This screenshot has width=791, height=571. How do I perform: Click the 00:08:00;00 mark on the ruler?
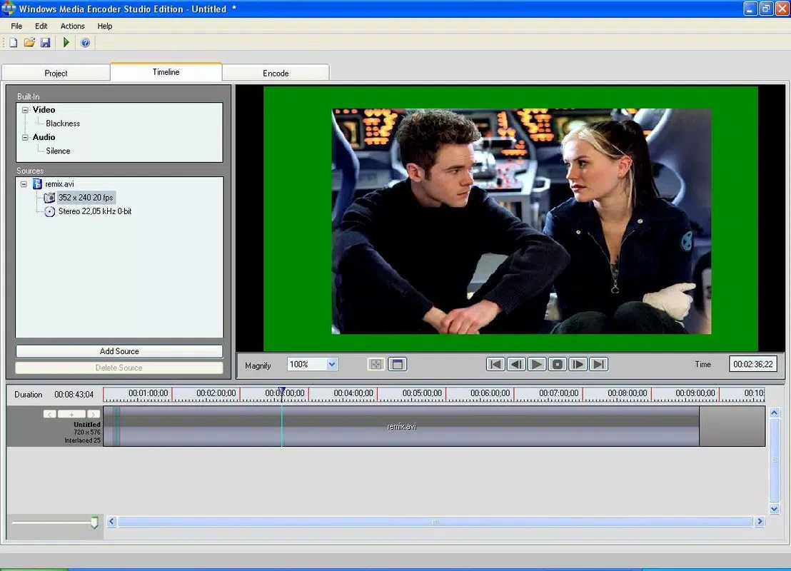tap(627, 393)
